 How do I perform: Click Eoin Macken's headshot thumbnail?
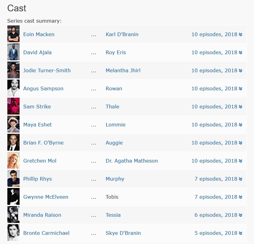pos(13,34)
